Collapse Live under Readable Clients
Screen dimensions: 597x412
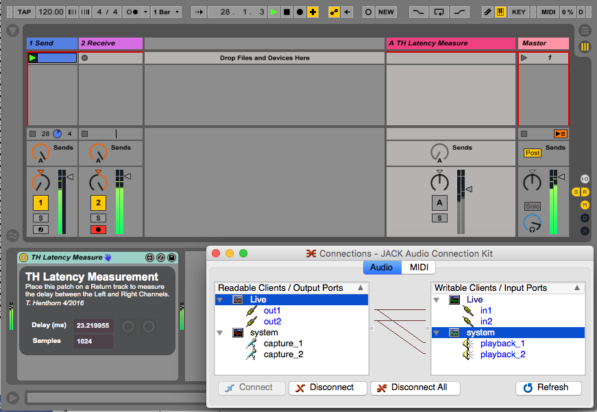click(x=220, y=300)
